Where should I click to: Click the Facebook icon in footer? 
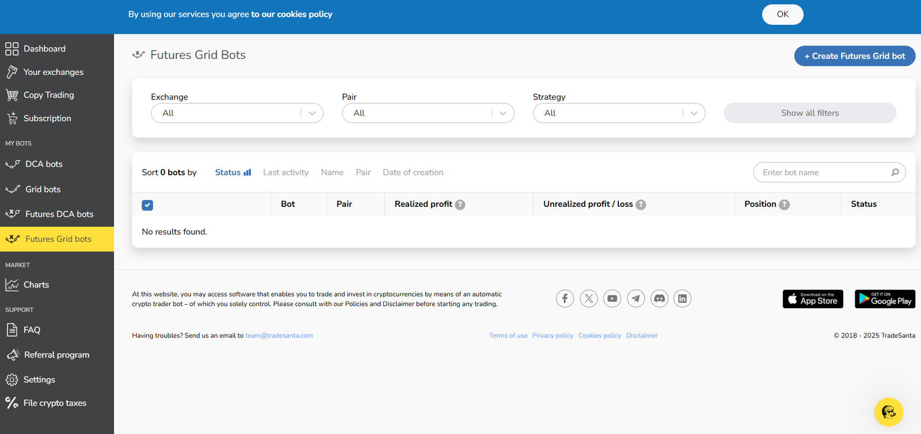coord(565,298)
